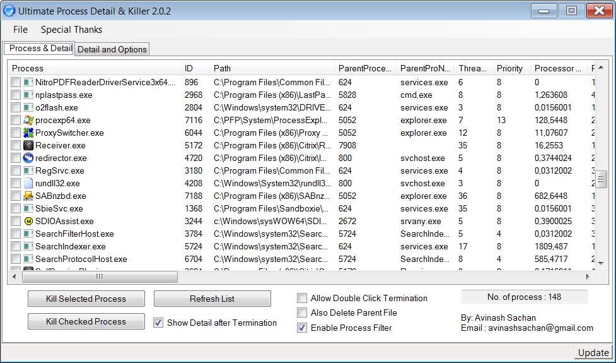Check the box for Receiver.exe row
Viewport: 616px width, 363px height.
click(16, 145)
